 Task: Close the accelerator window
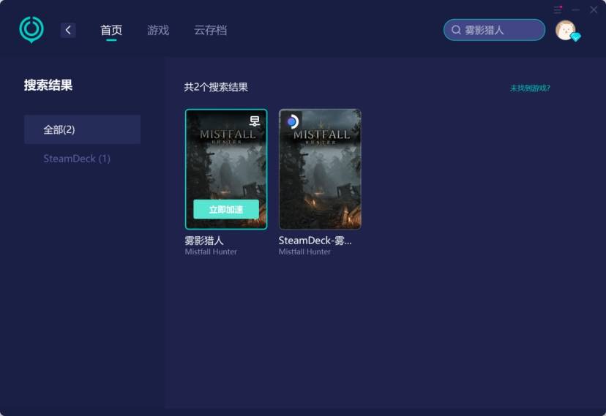click(594, 10)
